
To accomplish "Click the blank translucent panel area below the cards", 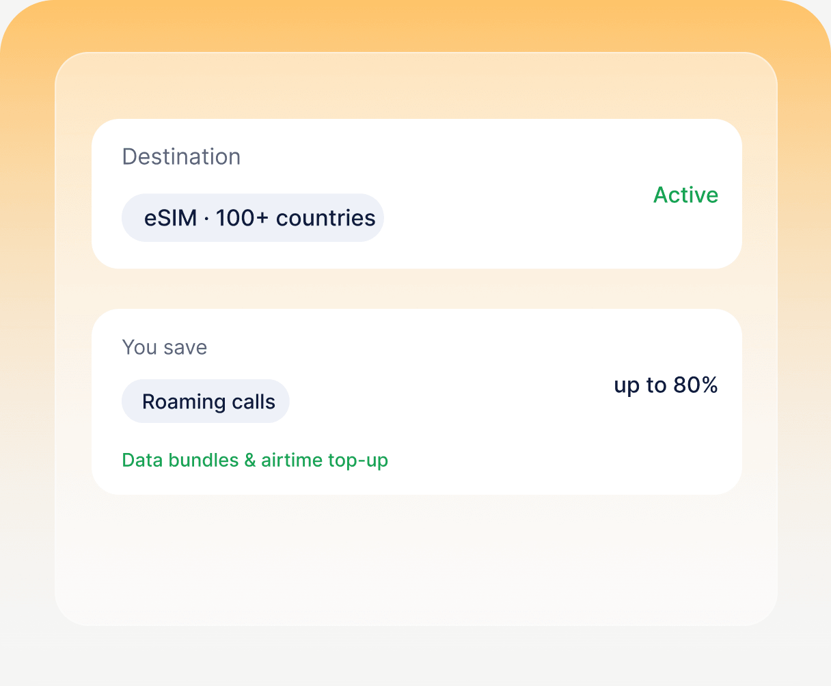I will point(416,560).
